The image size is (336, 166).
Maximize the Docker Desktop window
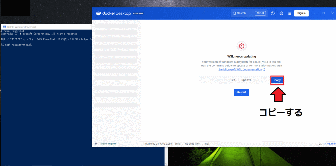(x=324, y=13)
